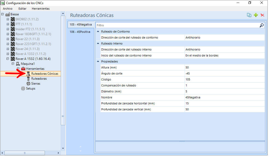Viewport: 269px width, 158px height.
Task: Click the Ruteadoras router bit icon
Action: click(28, 79)
